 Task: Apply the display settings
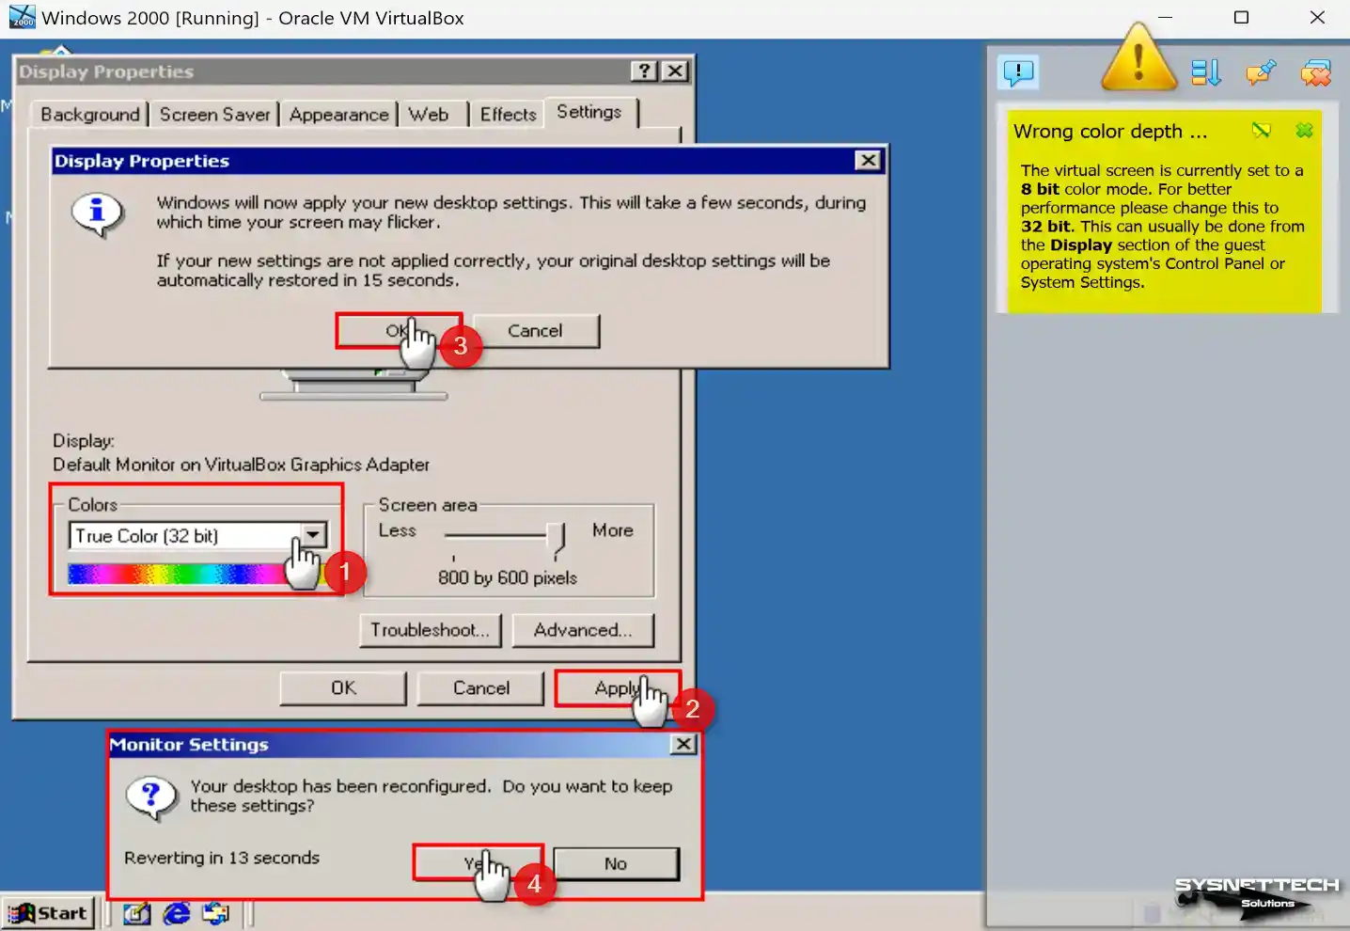pos(617,687)
